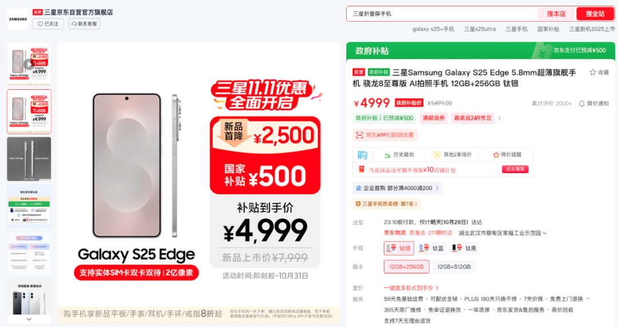Select the 12GB+512GB version option
The image size is (618, 327).
454,267
